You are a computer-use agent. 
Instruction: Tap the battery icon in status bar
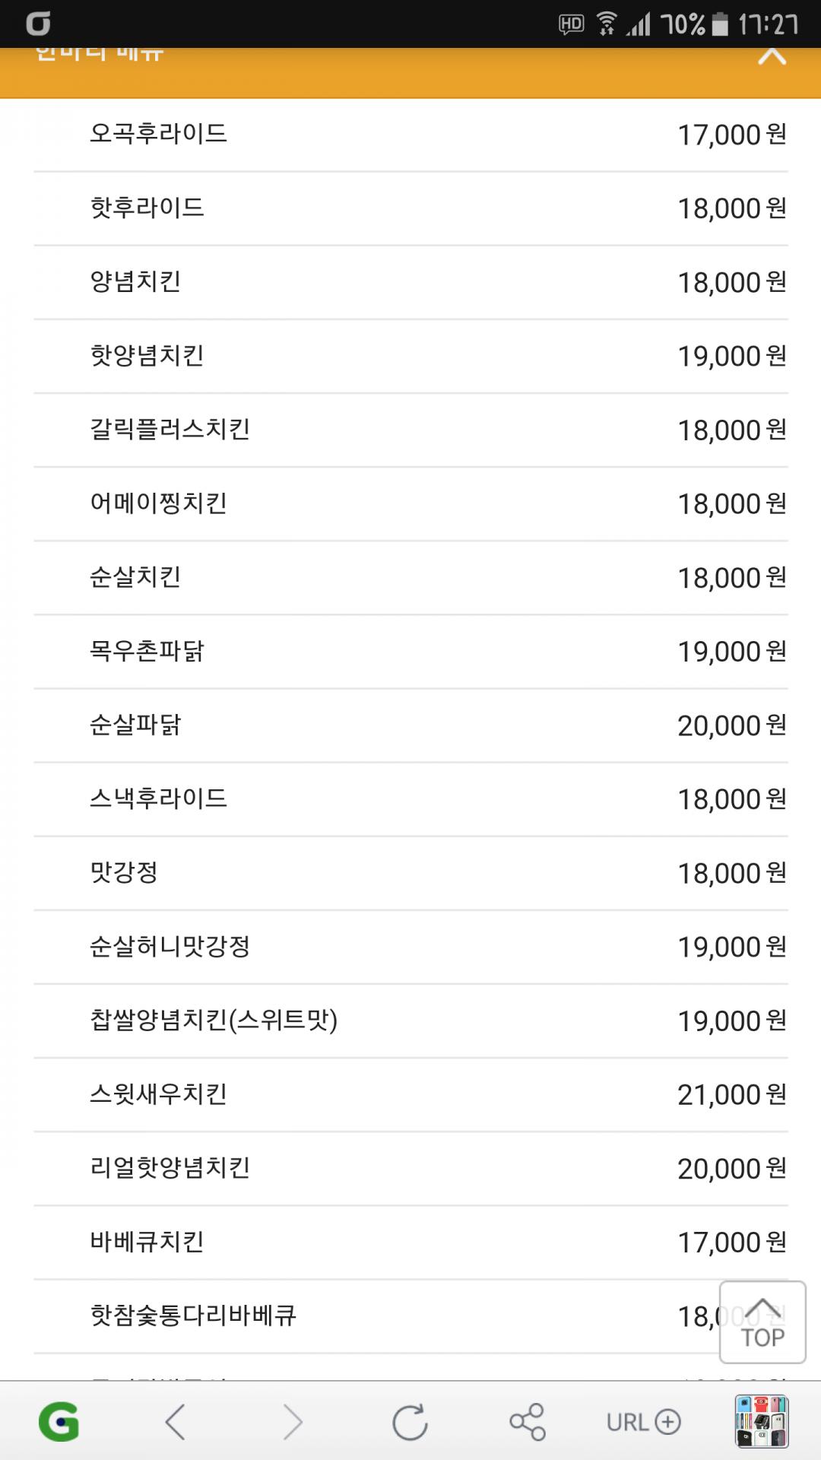[719, 24]
